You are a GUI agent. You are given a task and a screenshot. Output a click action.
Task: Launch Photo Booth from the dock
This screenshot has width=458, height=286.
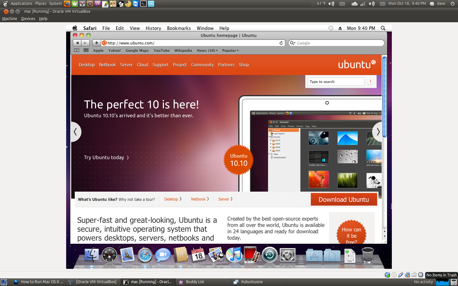click(252, 255)
